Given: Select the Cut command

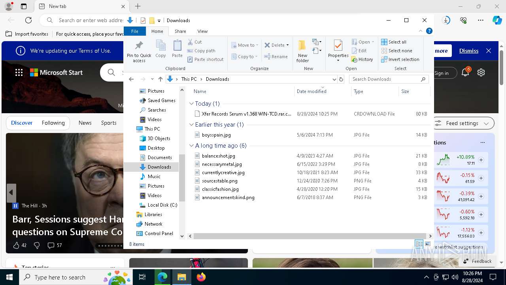Looking at the screenshot, I should (194, 42).
